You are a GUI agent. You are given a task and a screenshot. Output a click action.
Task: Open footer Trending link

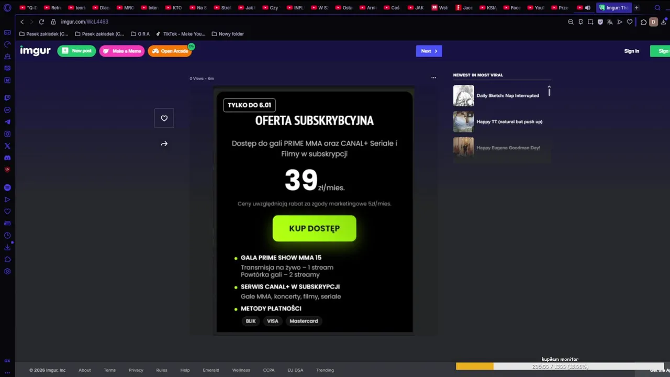(x=325, y=370)
